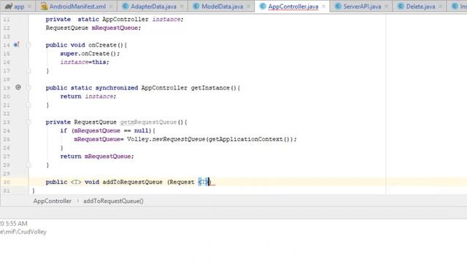Click 'return mRequestQueue;' statement
The image size is (467, 262).
[97, 156]
